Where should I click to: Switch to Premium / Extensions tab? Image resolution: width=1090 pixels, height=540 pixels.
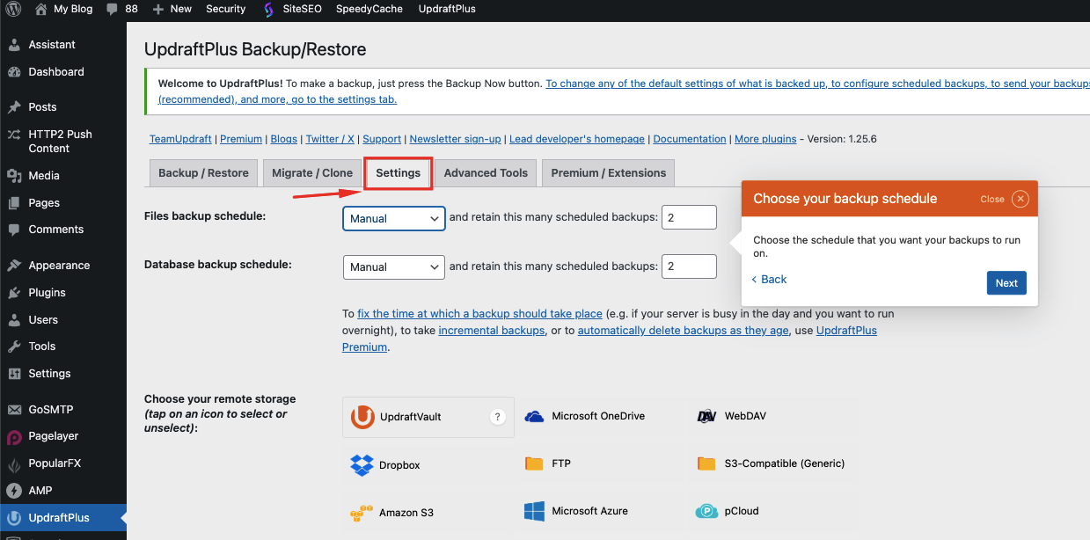click(x=609, y=172)
